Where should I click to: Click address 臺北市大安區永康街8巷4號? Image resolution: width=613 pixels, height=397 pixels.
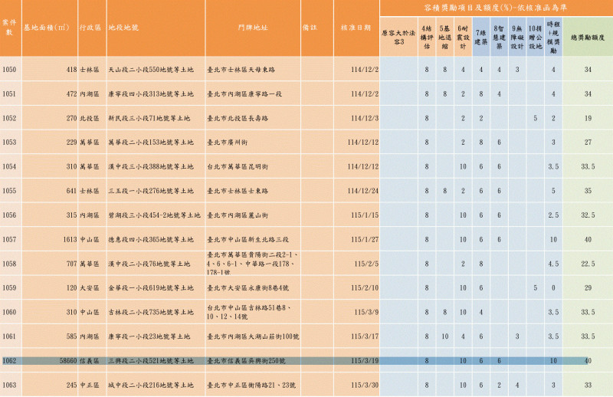248,288
